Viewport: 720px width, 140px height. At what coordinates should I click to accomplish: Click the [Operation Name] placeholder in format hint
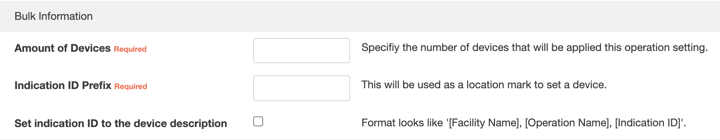point(567,123)
